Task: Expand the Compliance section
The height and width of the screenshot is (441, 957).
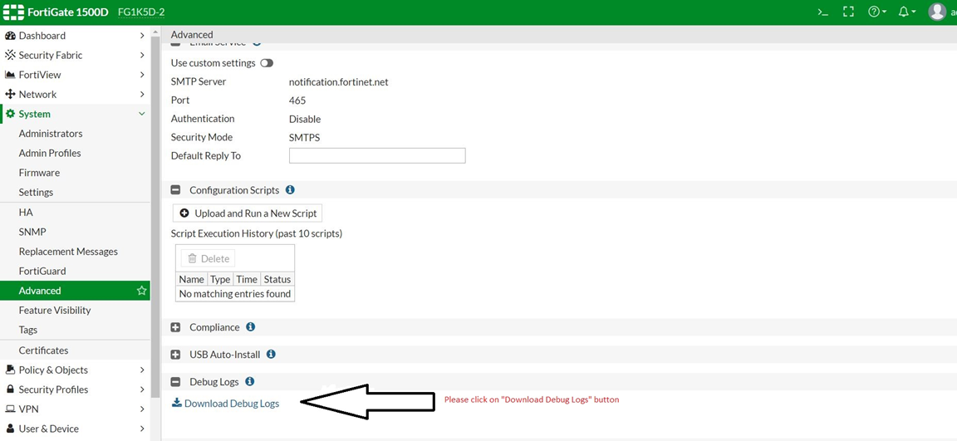Action: tap(175, 327)
